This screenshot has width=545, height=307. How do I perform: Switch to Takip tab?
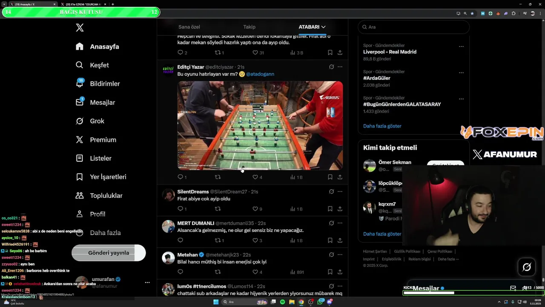tap(249, 27)
